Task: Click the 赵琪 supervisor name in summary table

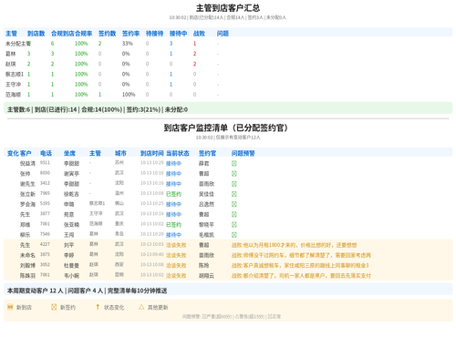Action: (x=11, y=64)
